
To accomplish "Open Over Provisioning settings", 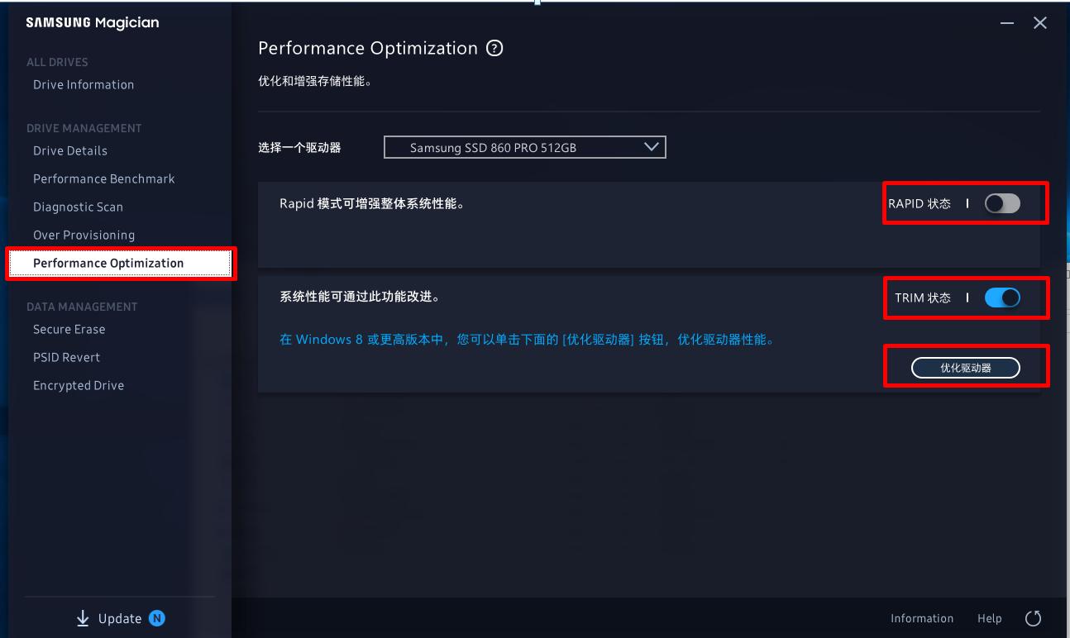I will pyautogui.click(x=84, y=235).
